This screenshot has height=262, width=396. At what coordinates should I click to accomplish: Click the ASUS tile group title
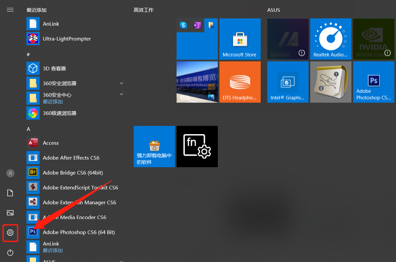(274, 10)
